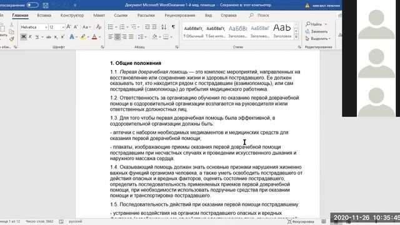Click Clear All Formatting icon

coord(99,27)
